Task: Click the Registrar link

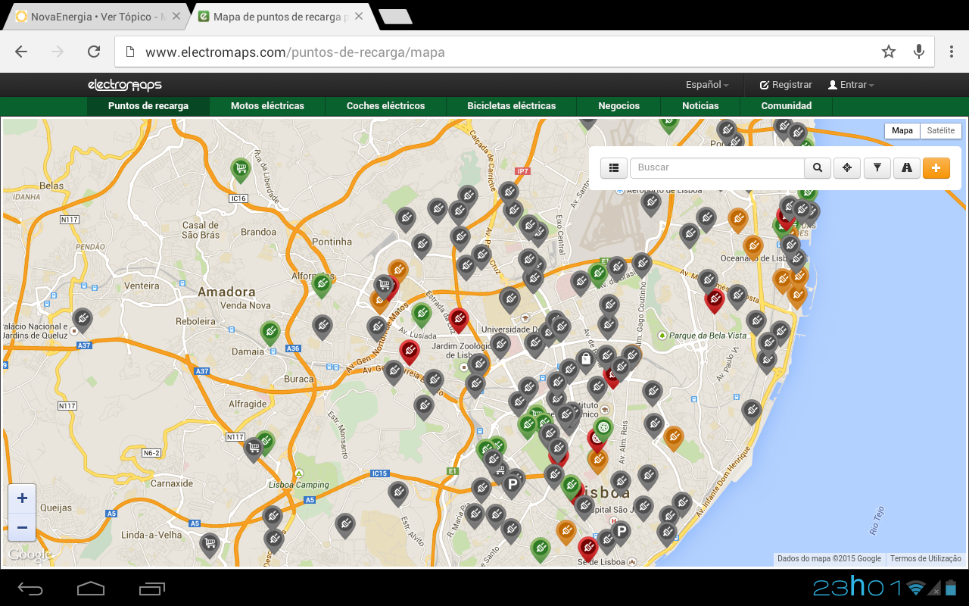Action: [x=786, y=85]
